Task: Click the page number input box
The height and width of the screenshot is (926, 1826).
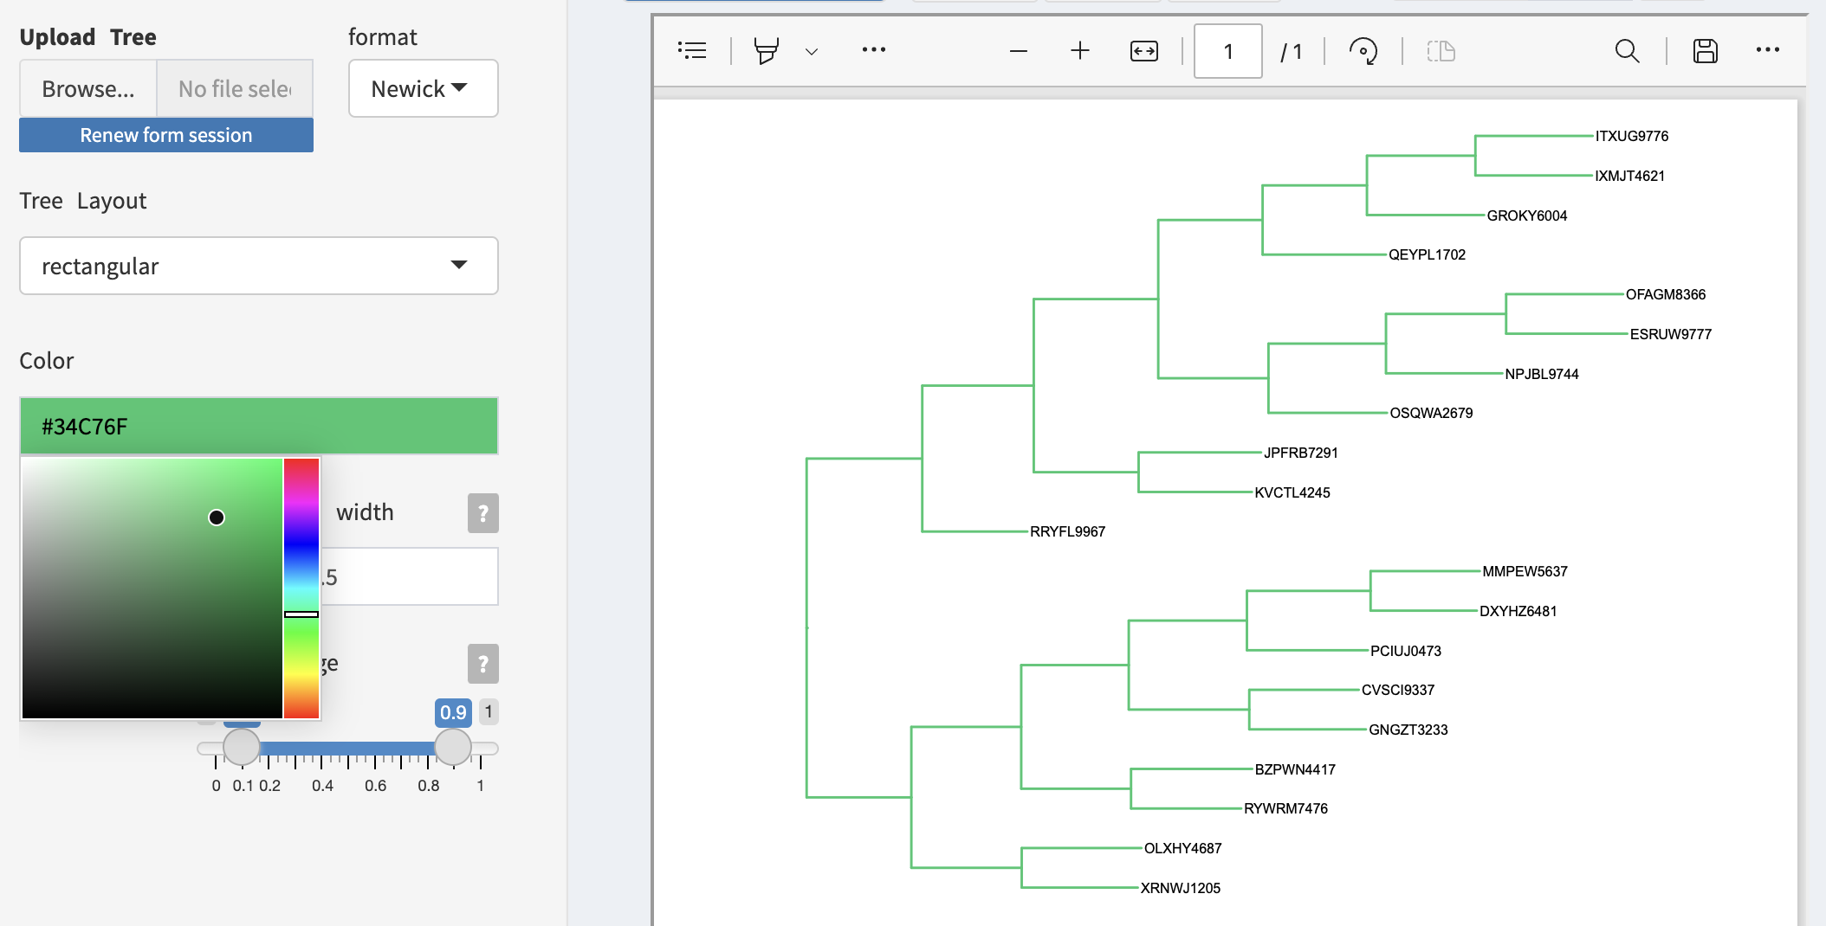Action: click(1227, 51)
